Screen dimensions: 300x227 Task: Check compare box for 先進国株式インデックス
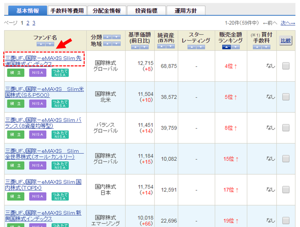[x=286, y=66]
